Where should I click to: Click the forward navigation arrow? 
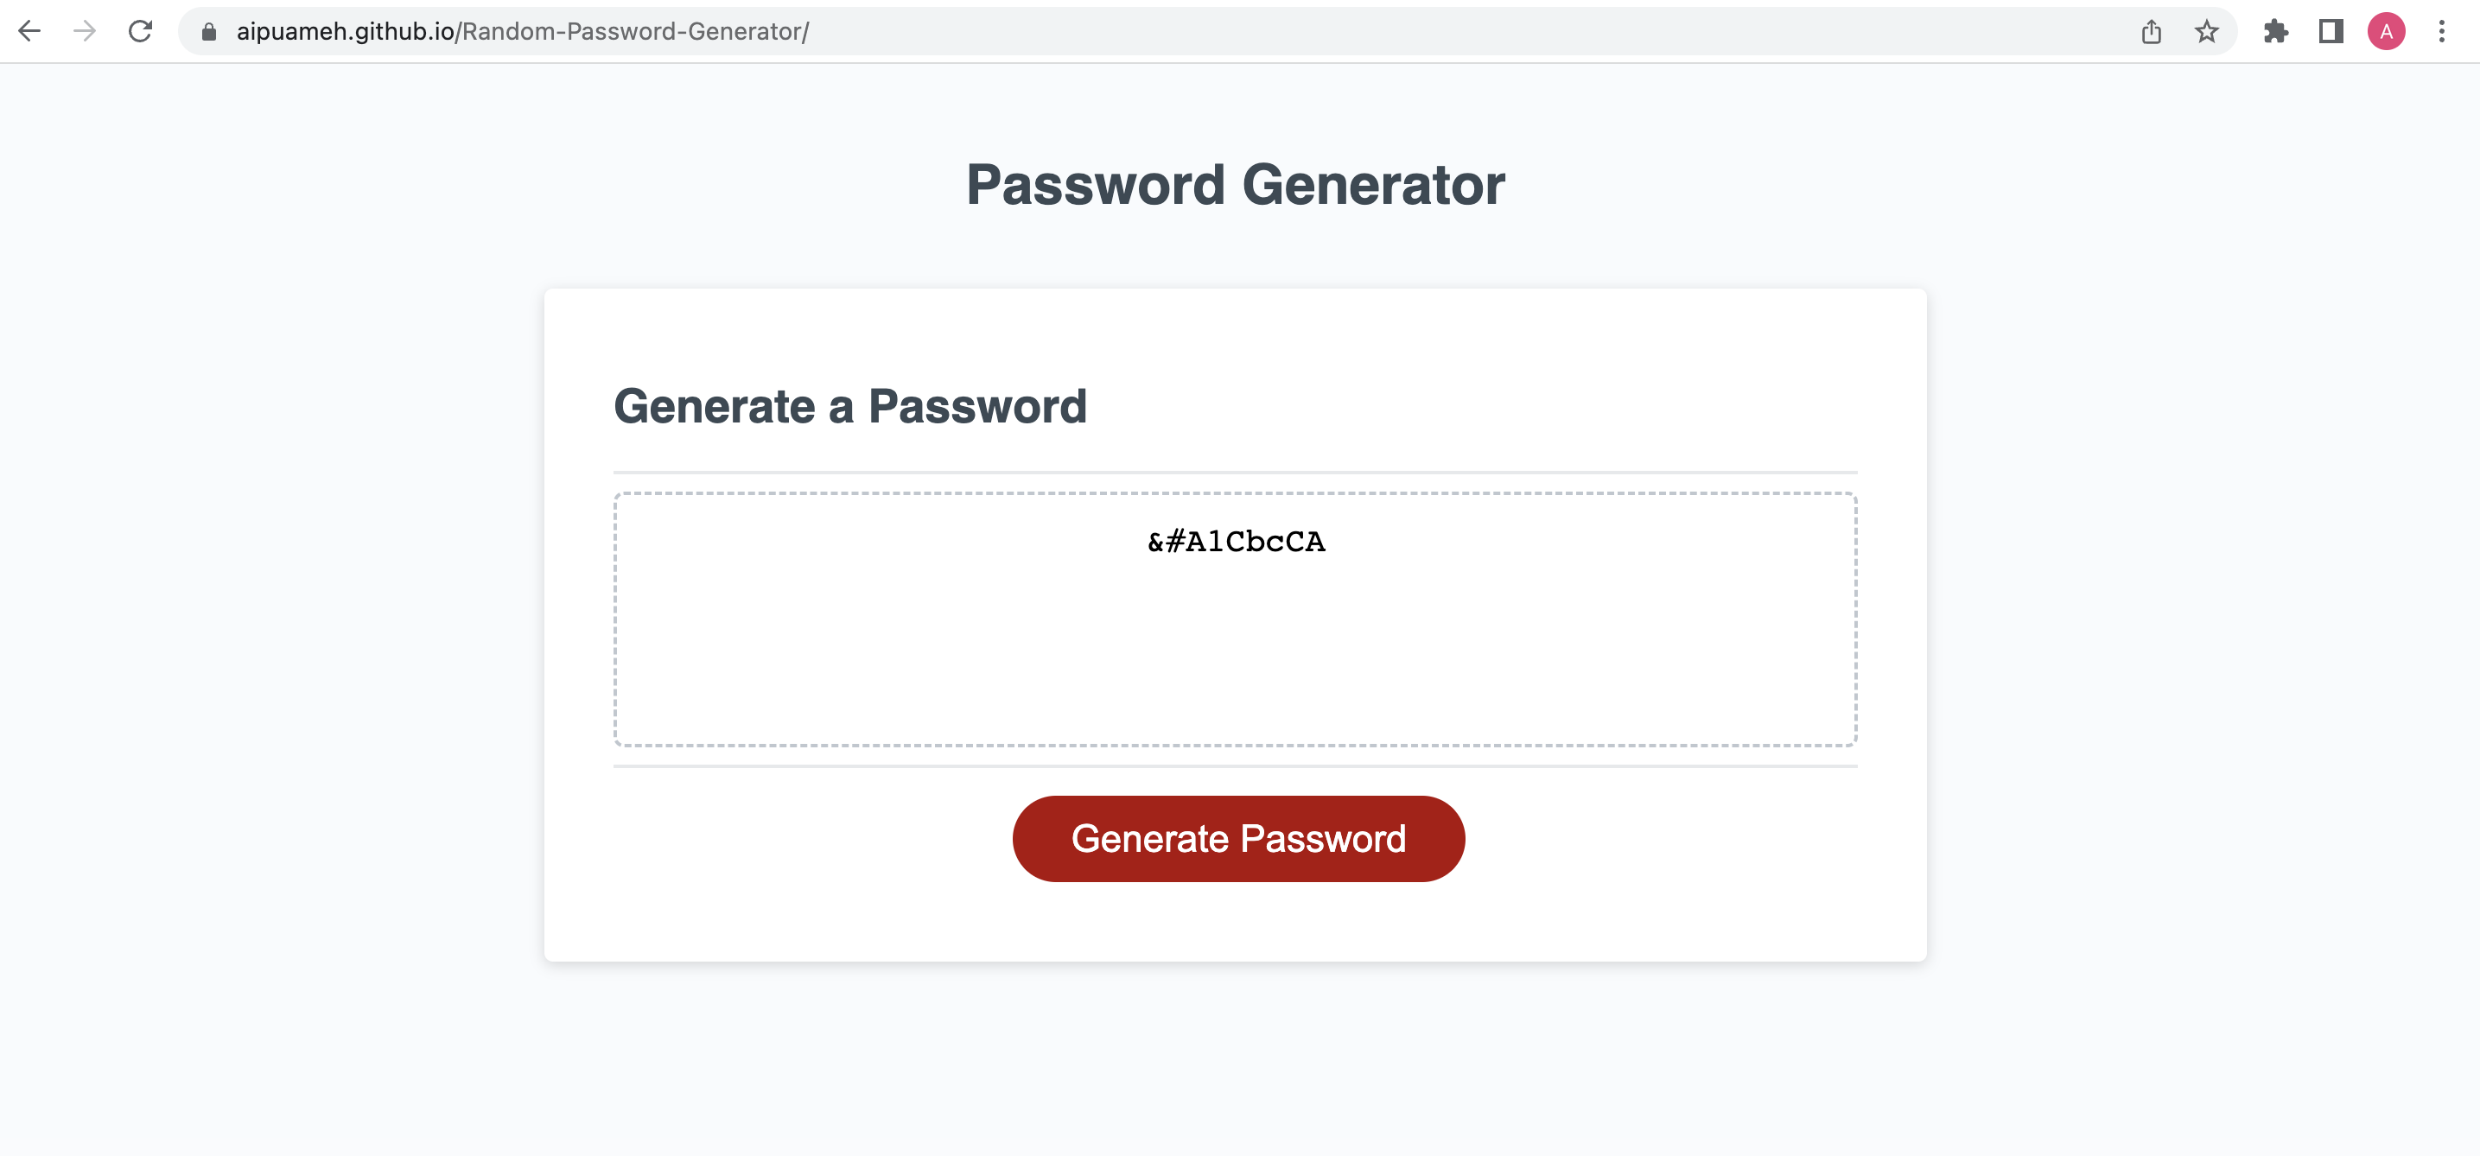pos(86,31)
